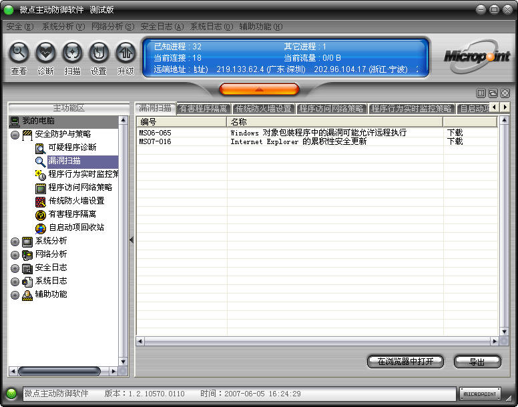This screenshot has height=407, width=518.
Task: Click the vulnerability list horizontal scrollbar track
Action: coord(318,341)
